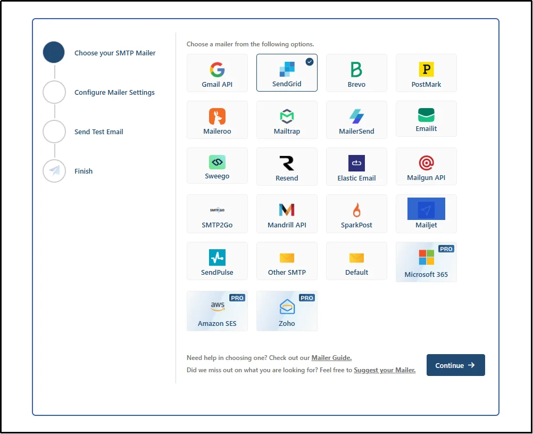Open the Configure Mailer Settings step
The height and width of the screenshot is (434, 533).
point(114,93)
